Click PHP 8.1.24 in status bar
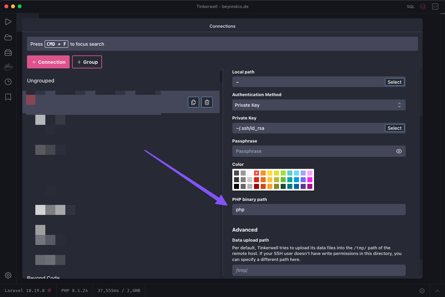The height and width of the screenshot is (297, 445). click(75, 291)
